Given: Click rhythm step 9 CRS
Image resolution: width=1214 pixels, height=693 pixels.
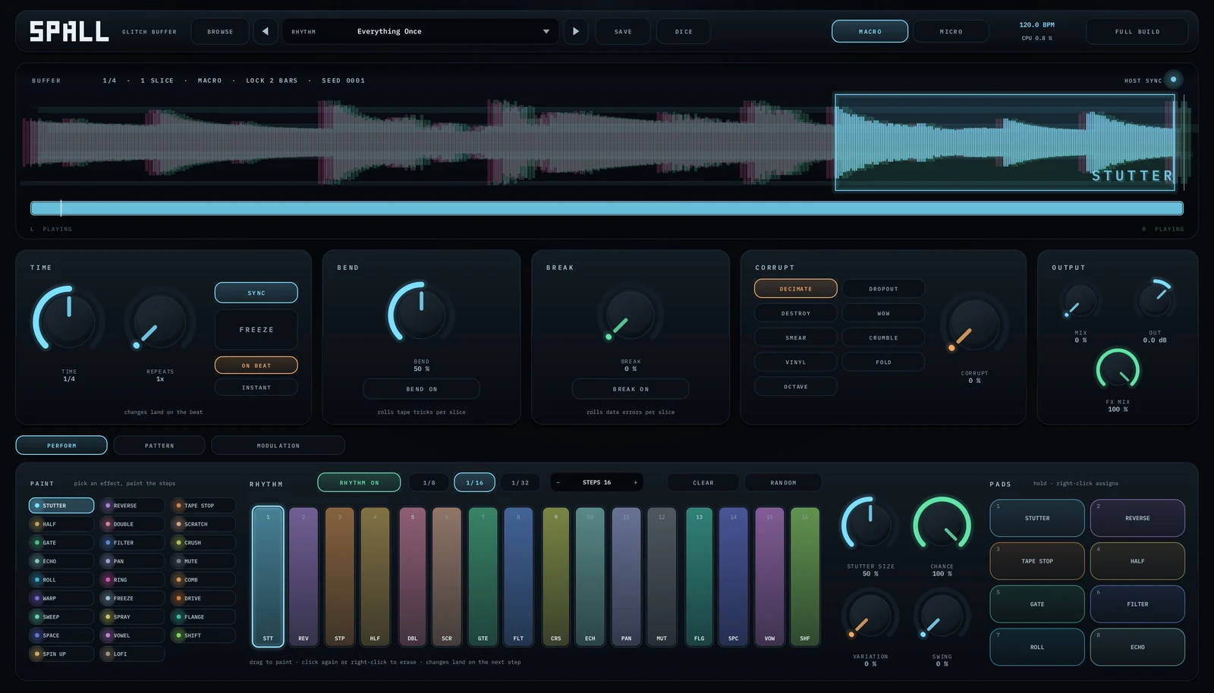Looking at the screenshot, I should tap(556, 576).
